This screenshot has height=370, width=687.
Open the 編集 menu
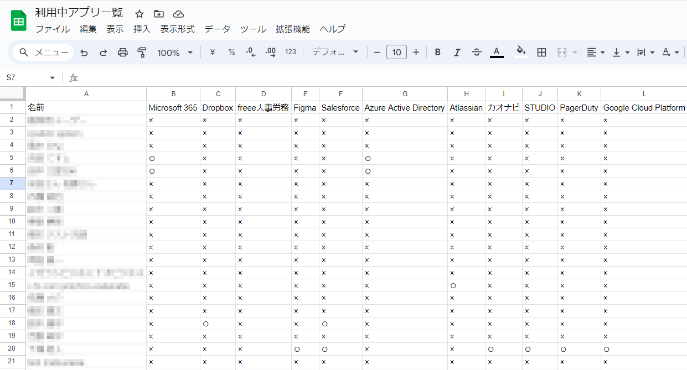[88, 29]
